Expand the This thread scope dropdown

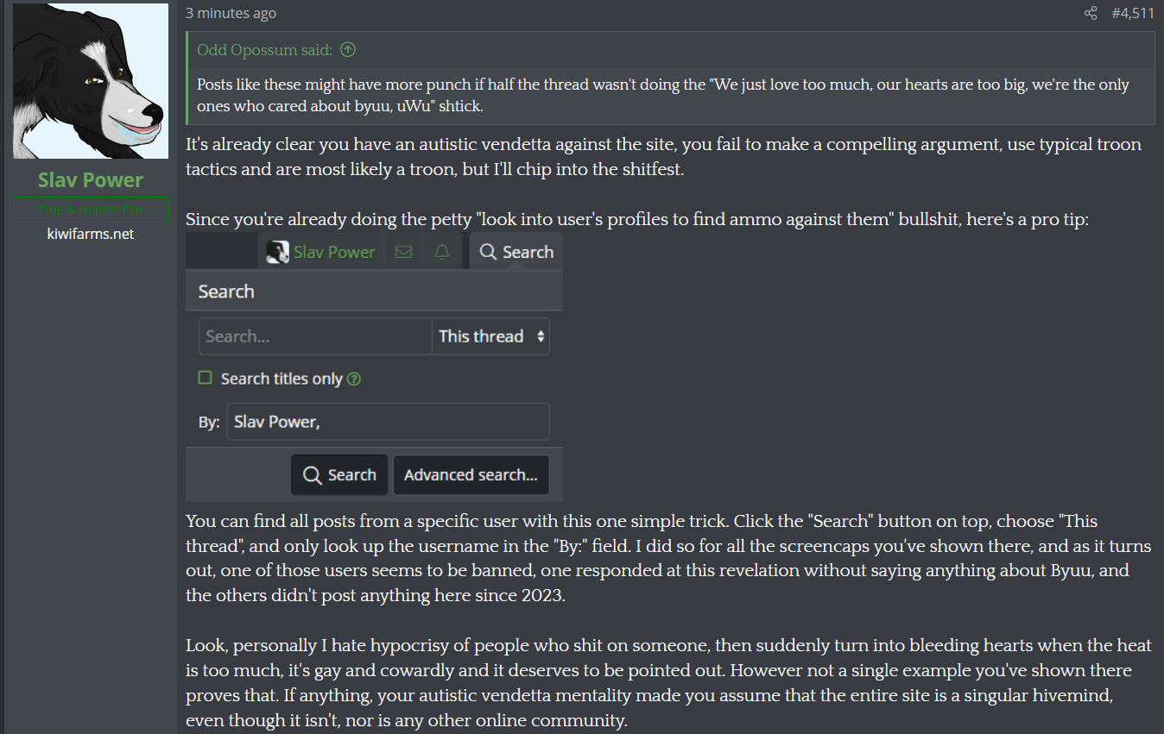point(490,336)
